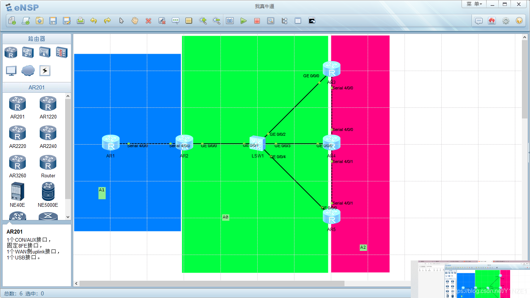Open the CLI console icon
Viewport: 530px width, 298px height.
point(312,21)
